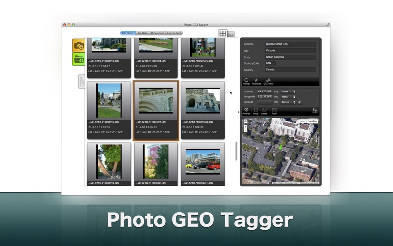Zoom out on the map
The width and height of the screenshot is (393, 246).
tap(245, 130)
